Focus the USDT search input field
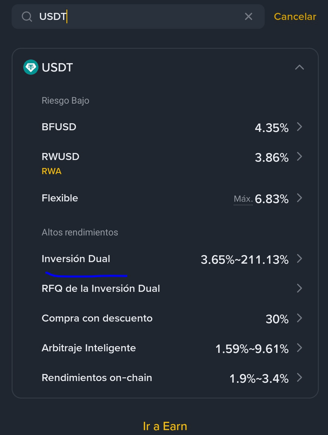 (138, 17)
